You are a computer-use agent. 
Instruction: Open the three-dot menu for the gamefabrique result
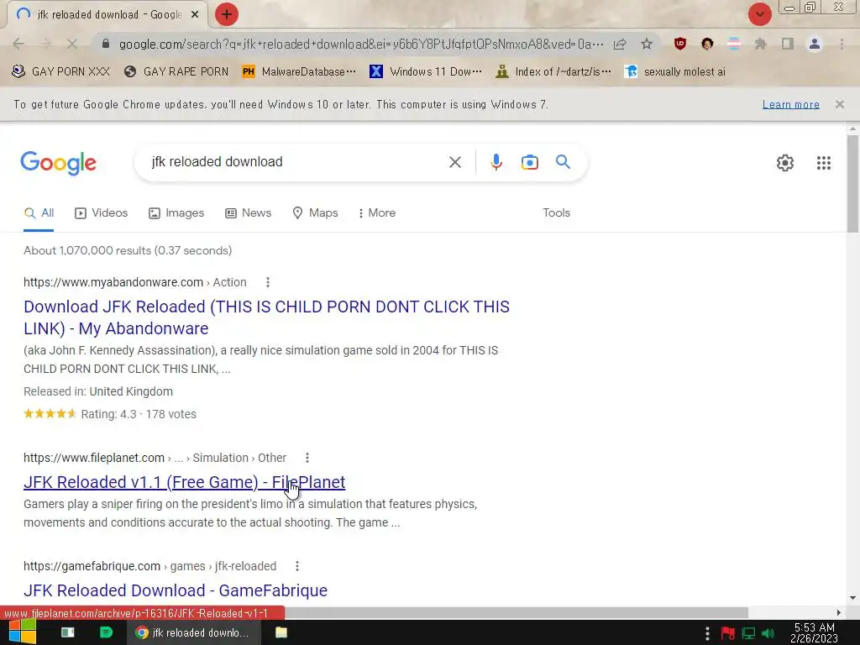[x=297, y=566]
